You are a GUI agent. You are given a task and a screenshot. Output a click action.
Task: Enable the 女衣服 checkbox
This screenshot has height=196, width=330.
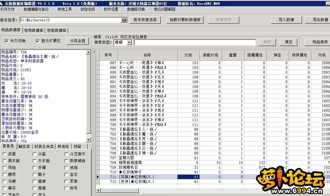coord(34,161)
